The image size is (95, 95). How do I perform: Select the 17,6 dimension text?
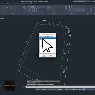pyautogui.click(x=26, y=43)
